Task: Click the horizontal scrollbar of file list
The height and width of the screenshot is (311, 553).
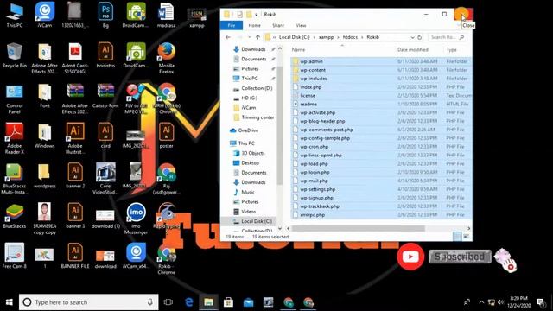Action: click(x=359, y=228)
